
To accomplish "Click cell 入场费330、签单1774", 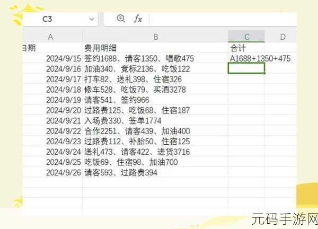I will click(155, 121).
